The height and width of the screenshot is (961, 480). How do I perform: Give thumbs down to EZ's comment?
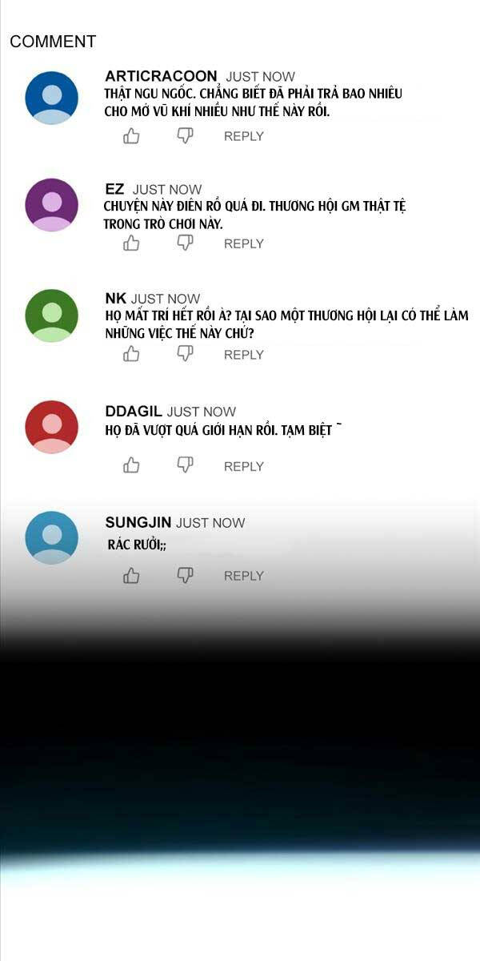click(x=185, y=243)
